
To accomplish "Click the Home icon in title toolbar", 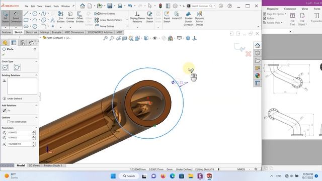I will (83, 6).
